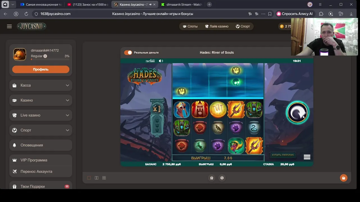Open browser main menu lines icon
Image resolution: width=360 pixels, height=202 pixels.
[x=320, y=4]
